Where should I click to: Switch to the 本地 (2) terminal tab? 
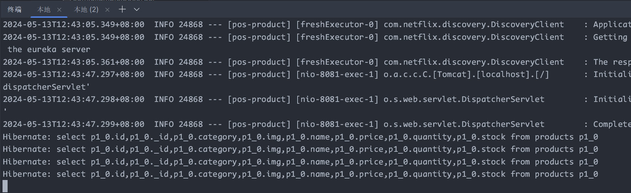pos(86,10)
